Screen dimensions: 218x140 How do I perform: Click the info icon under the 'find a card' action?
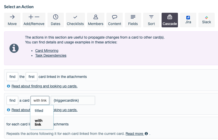click(x=8, y=110)
